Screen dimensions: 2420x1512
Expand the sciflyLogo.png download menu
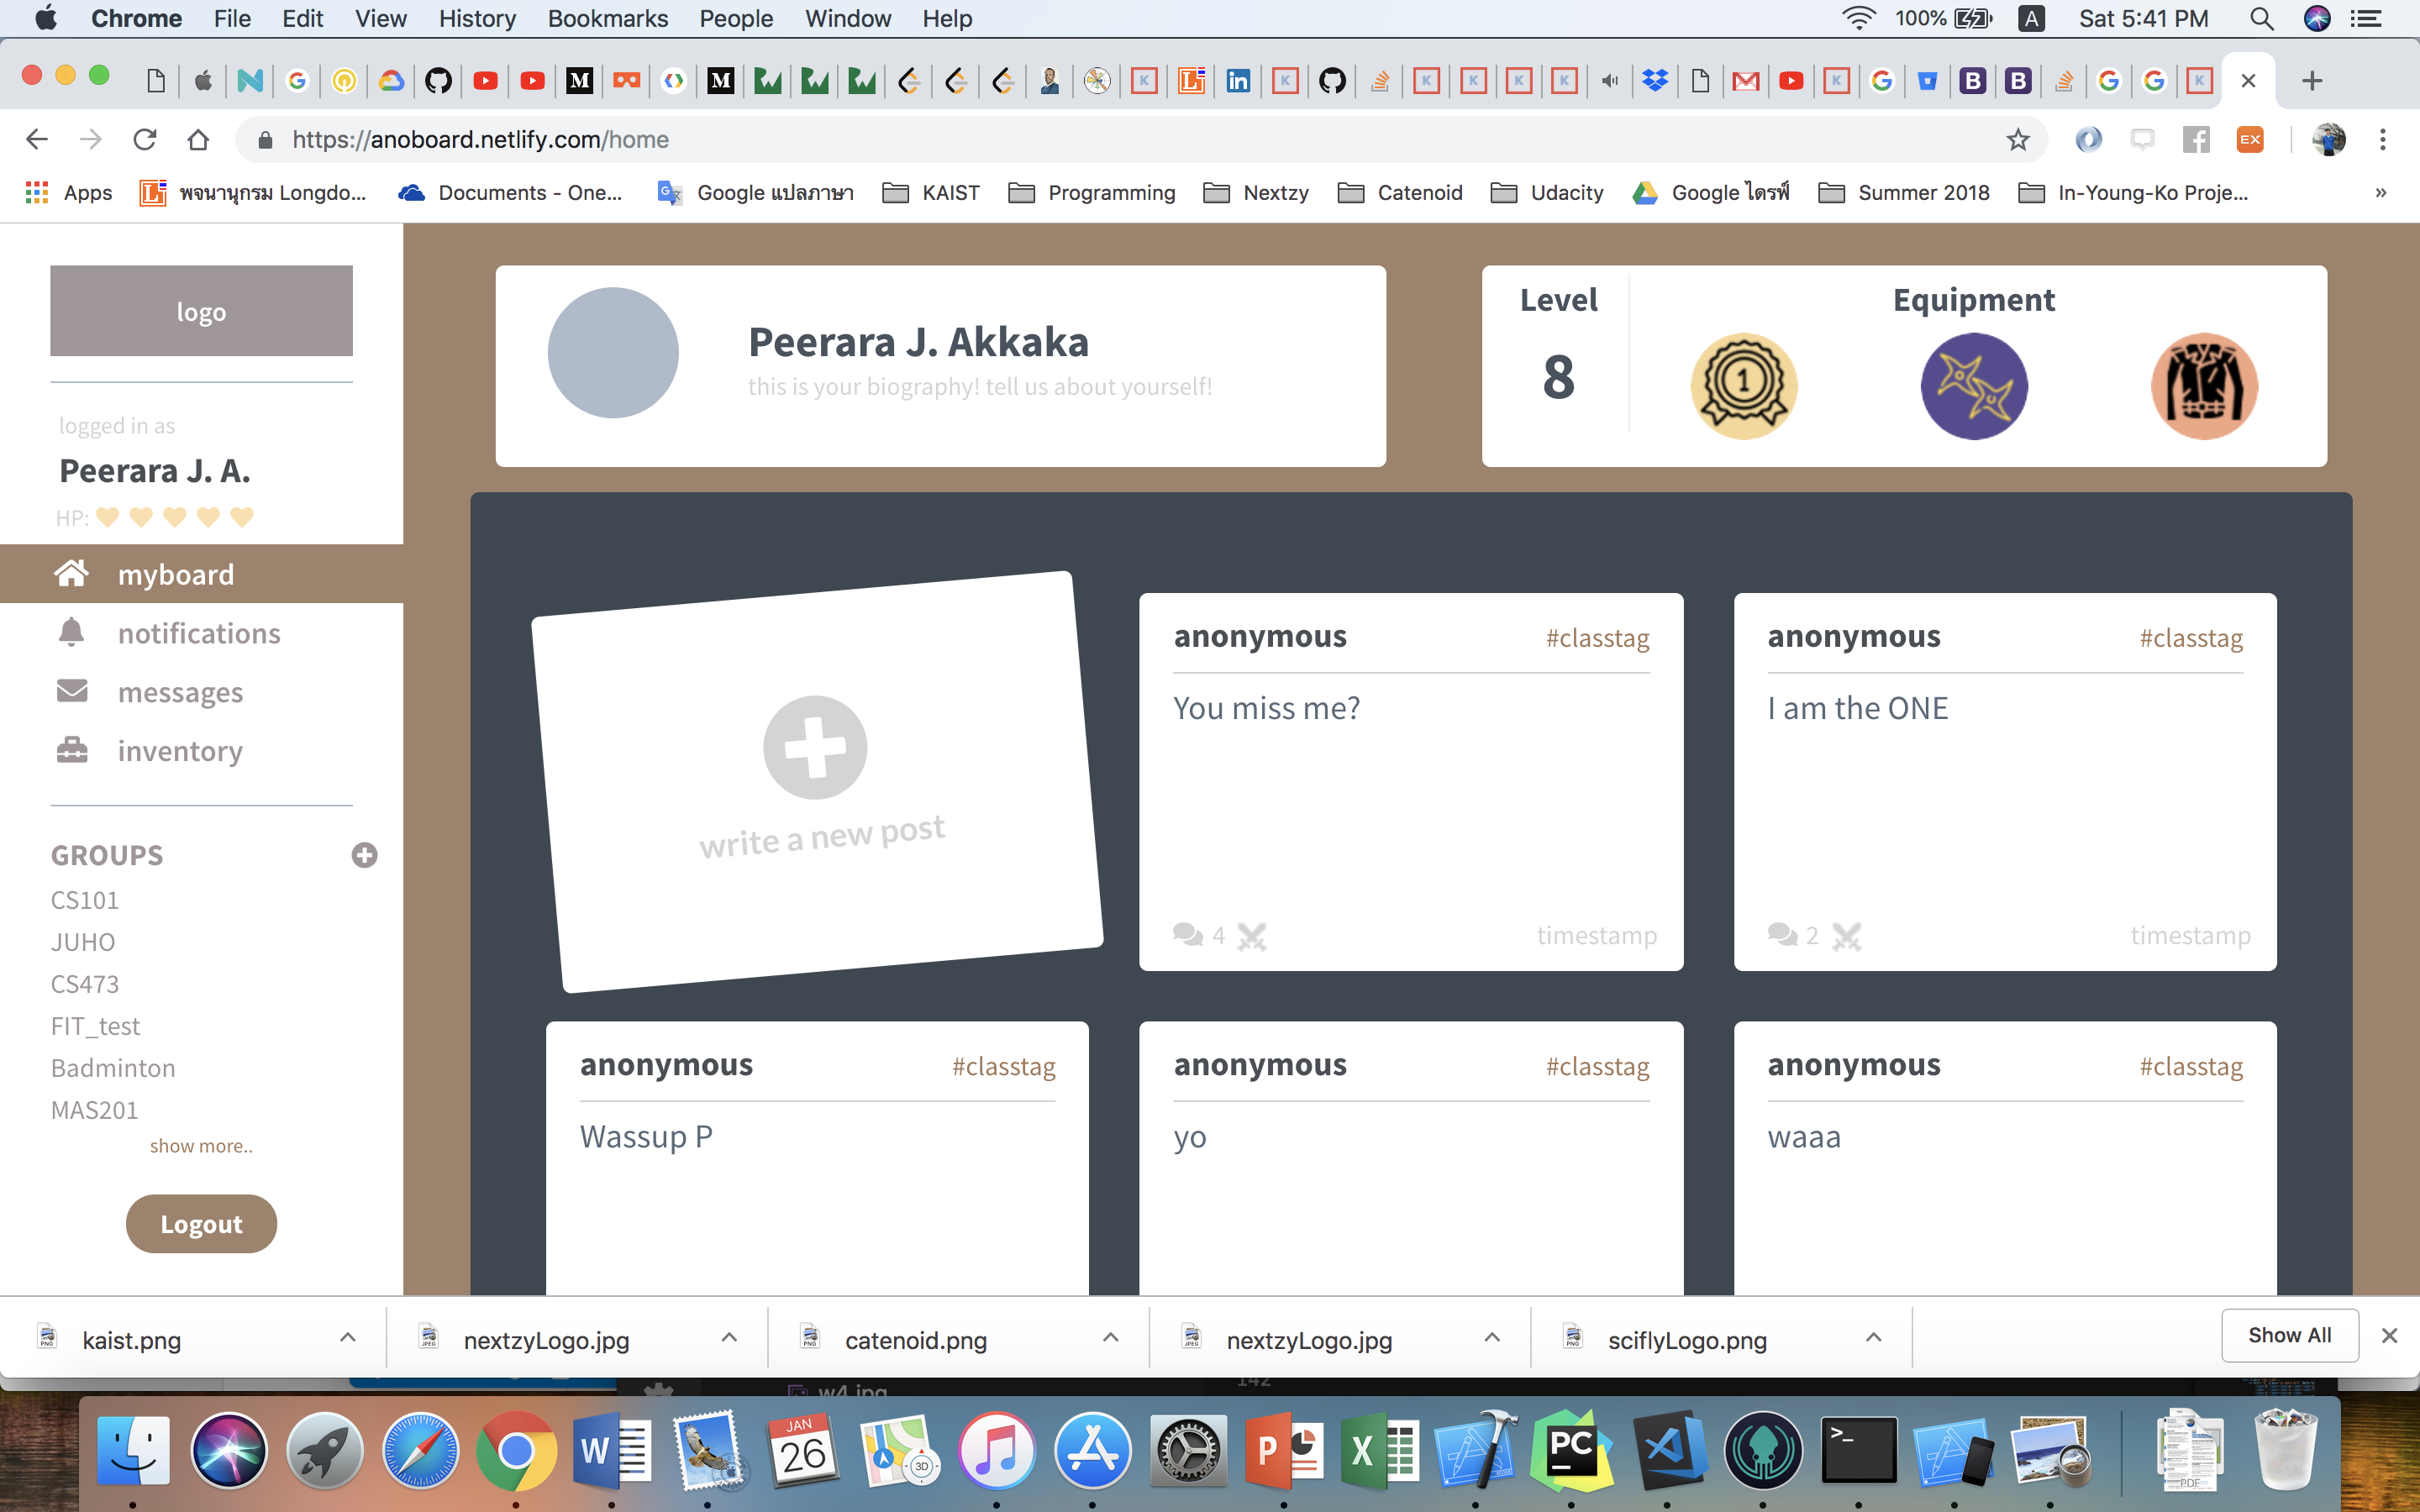point(1873,1338)
